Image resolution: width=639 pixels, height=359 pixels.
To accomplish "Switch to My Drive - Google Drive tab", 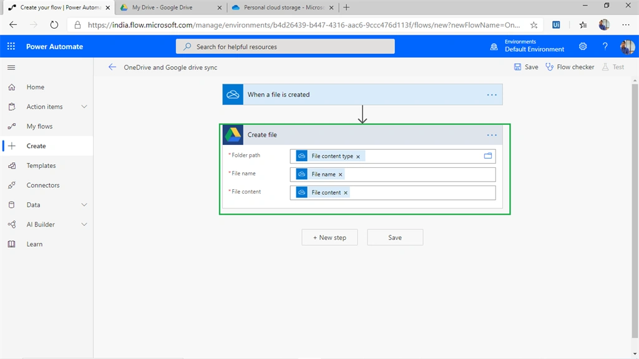I will pyautogui.click(x=170, y=7).
